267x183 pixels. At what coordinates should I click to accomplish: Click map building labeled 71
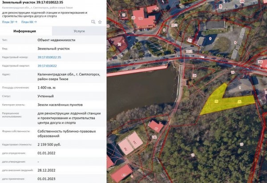[x=119, y=44]
